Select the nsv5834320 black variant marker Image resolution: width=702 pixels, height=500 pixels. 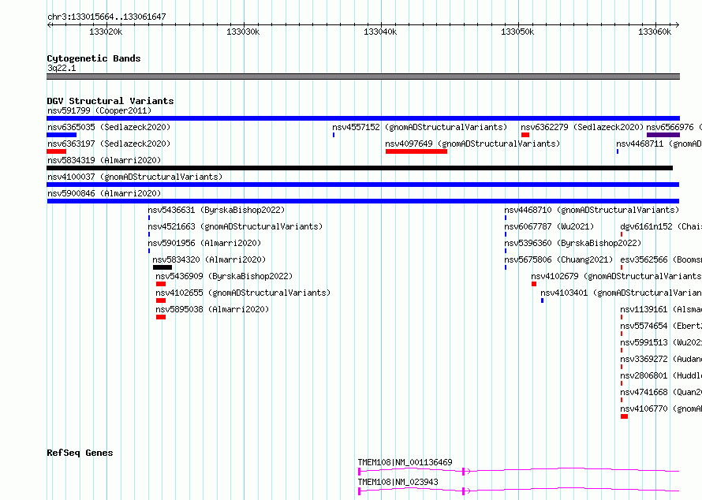click(x=162, y=267)
